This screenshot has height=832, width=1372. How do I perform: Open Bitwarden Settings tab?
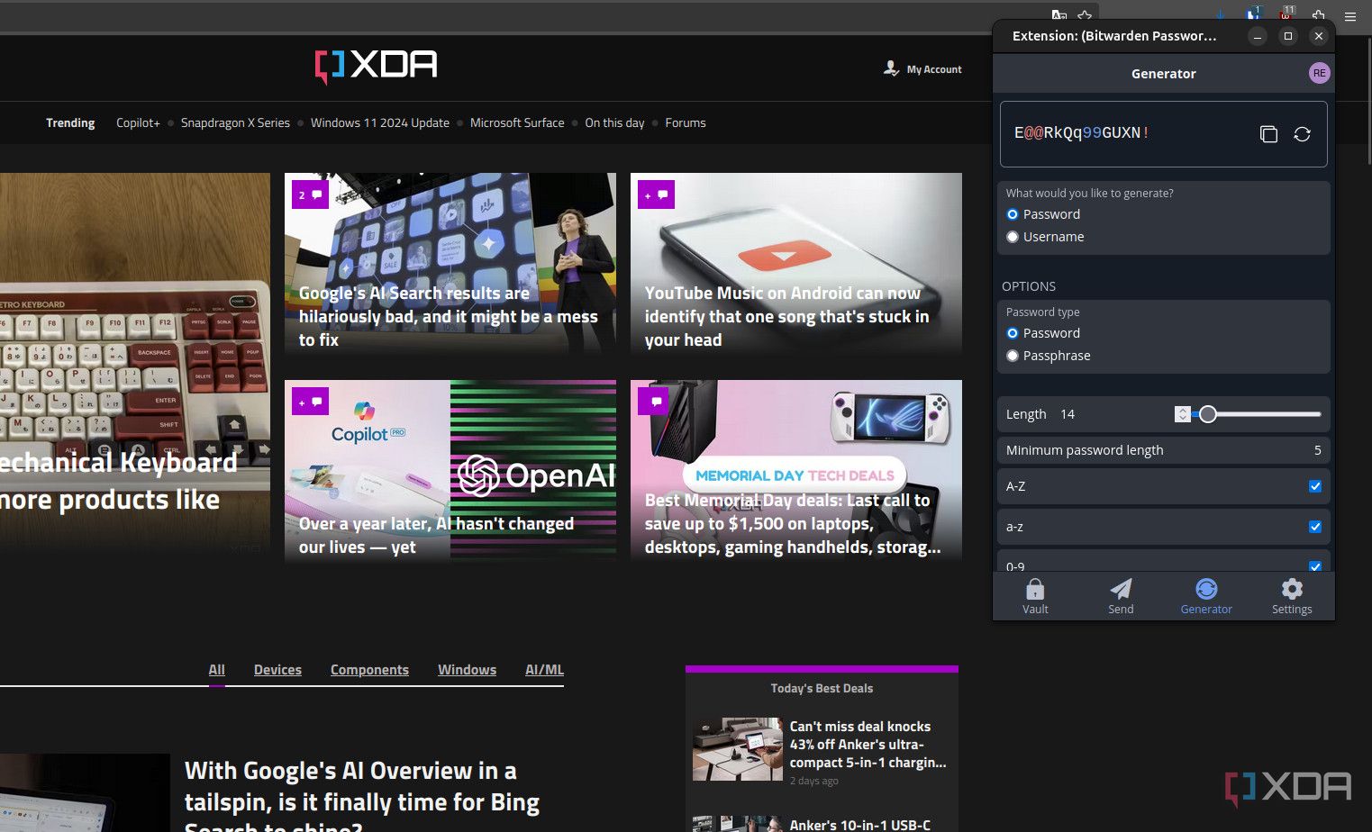click(1292, 596)
